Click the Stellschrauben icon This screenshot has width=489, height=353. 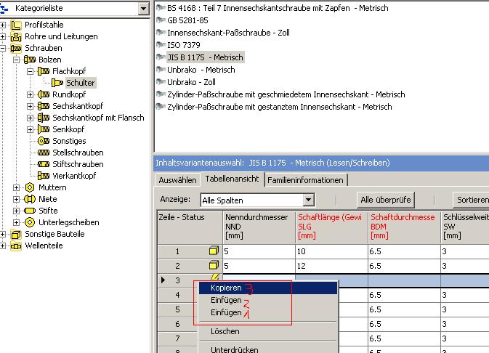44,153
